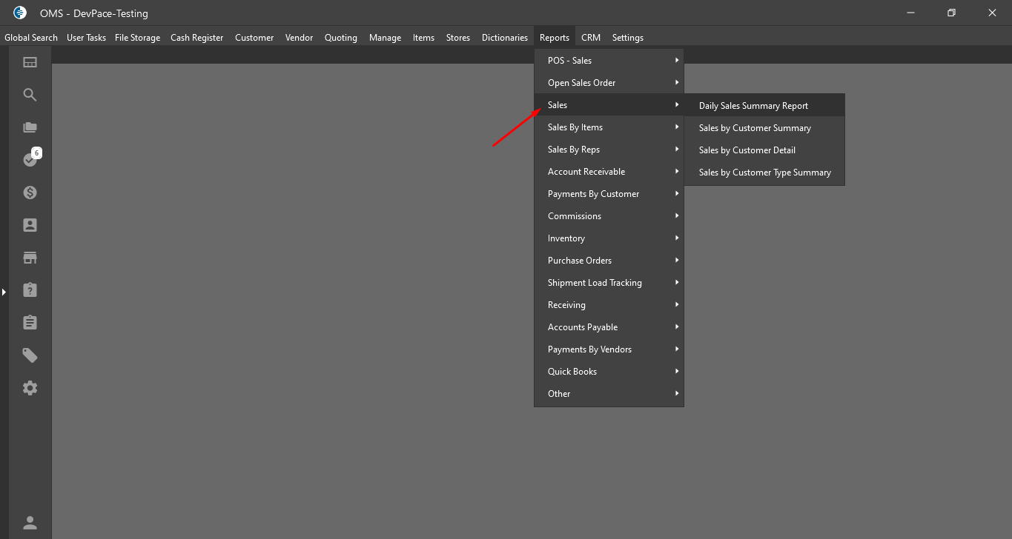This screenshot has width=1012, height=539.
Task: Choose Sales by Customer Detail report
Action: tap(747, 150)
